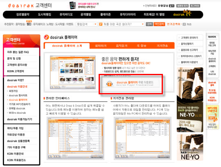This screenshot has width=221, height=167.
Task: Open dosirak 상품권등록 in sidebar
Action: coord(18,141)
